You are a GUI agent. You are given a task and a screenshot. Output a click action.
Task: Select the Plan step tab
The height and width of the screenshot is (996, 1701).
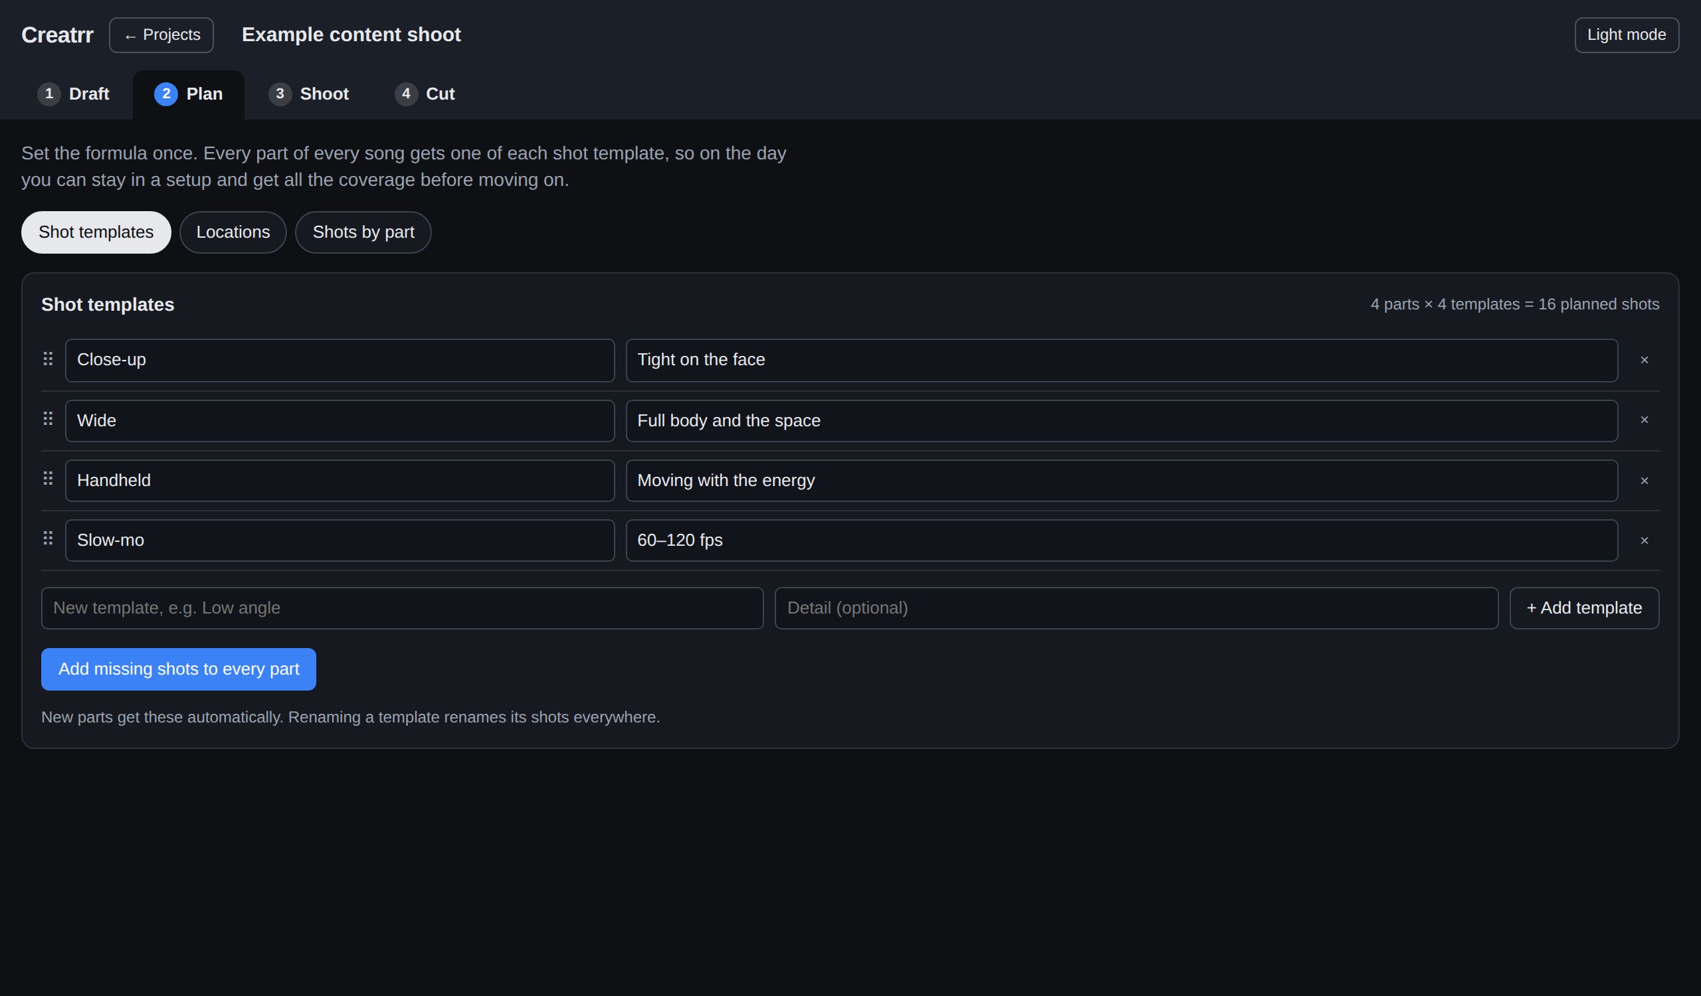click(x=188, y=94)
